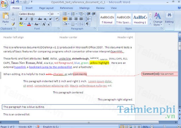Click Words: 429 status indicator
The height and width of the screenshot is (128, 181).
click(x=25, y=127)
